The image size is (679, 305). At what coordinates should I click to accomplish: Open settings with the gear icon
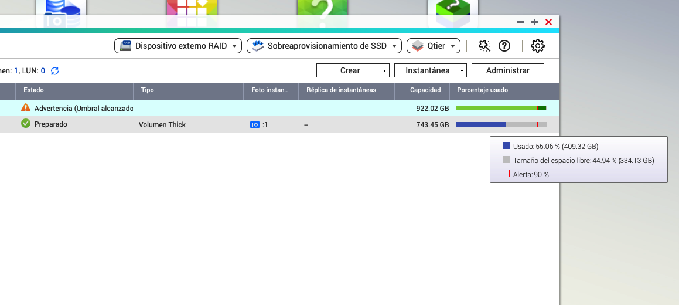(537, 46)
